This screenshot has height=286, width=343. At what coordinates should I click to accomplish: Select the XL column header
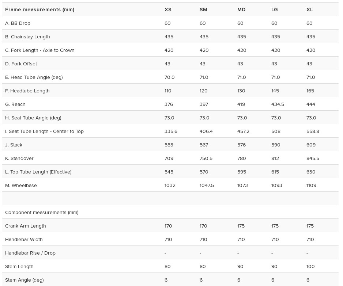click(x=309, y=9)
